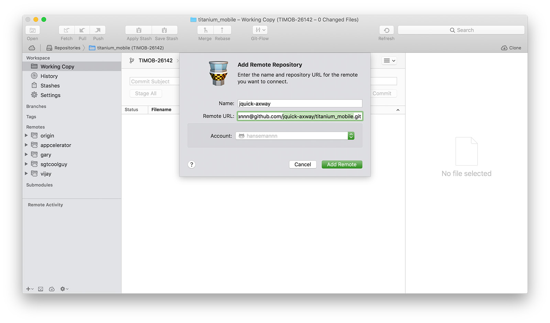Click the Push toolbar icon
This screenshot has height=323, width=550.
pos(98,30)
